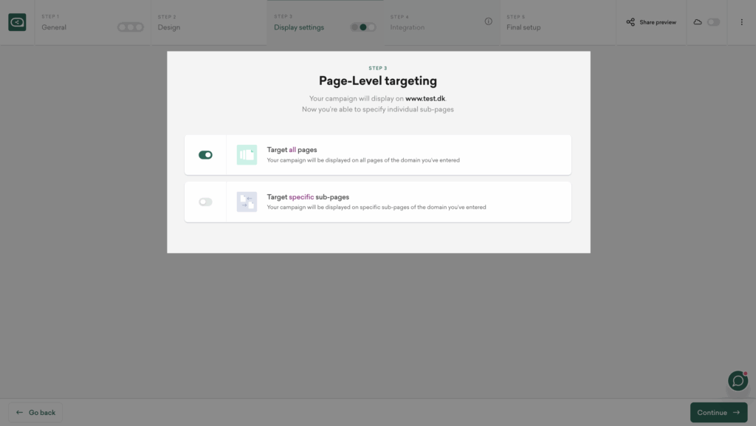Toggle the publish switch next to cloud
756x426 pixels.
click(x=713, y=22)
